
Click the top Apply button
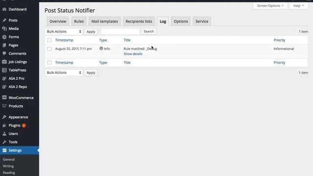click(x=91, y=31)
